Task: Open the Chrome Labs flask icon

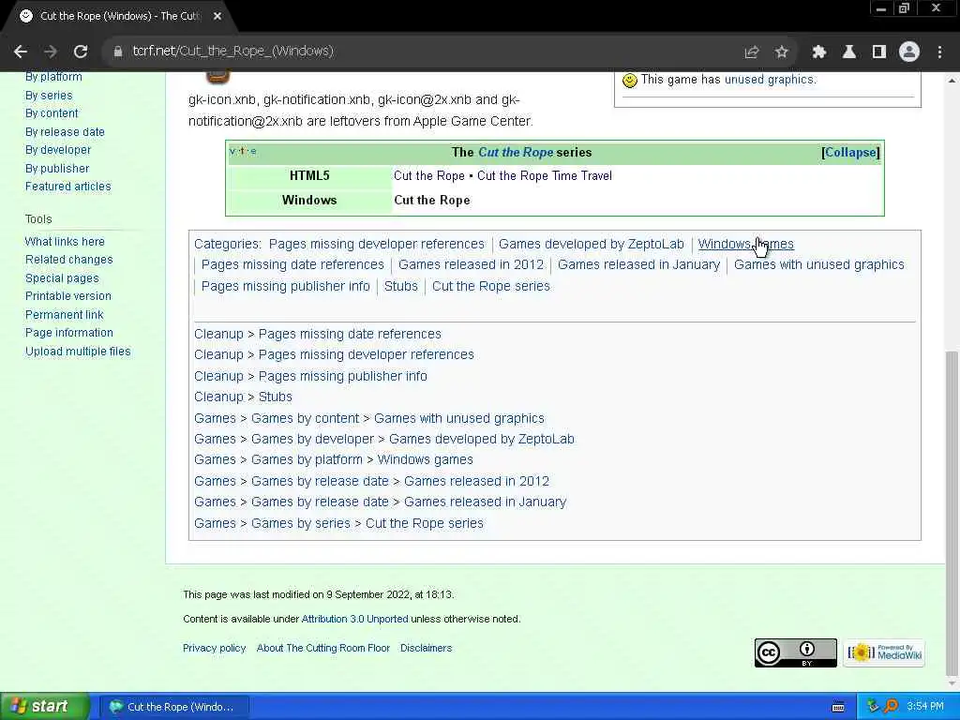Action: (849, 52)
